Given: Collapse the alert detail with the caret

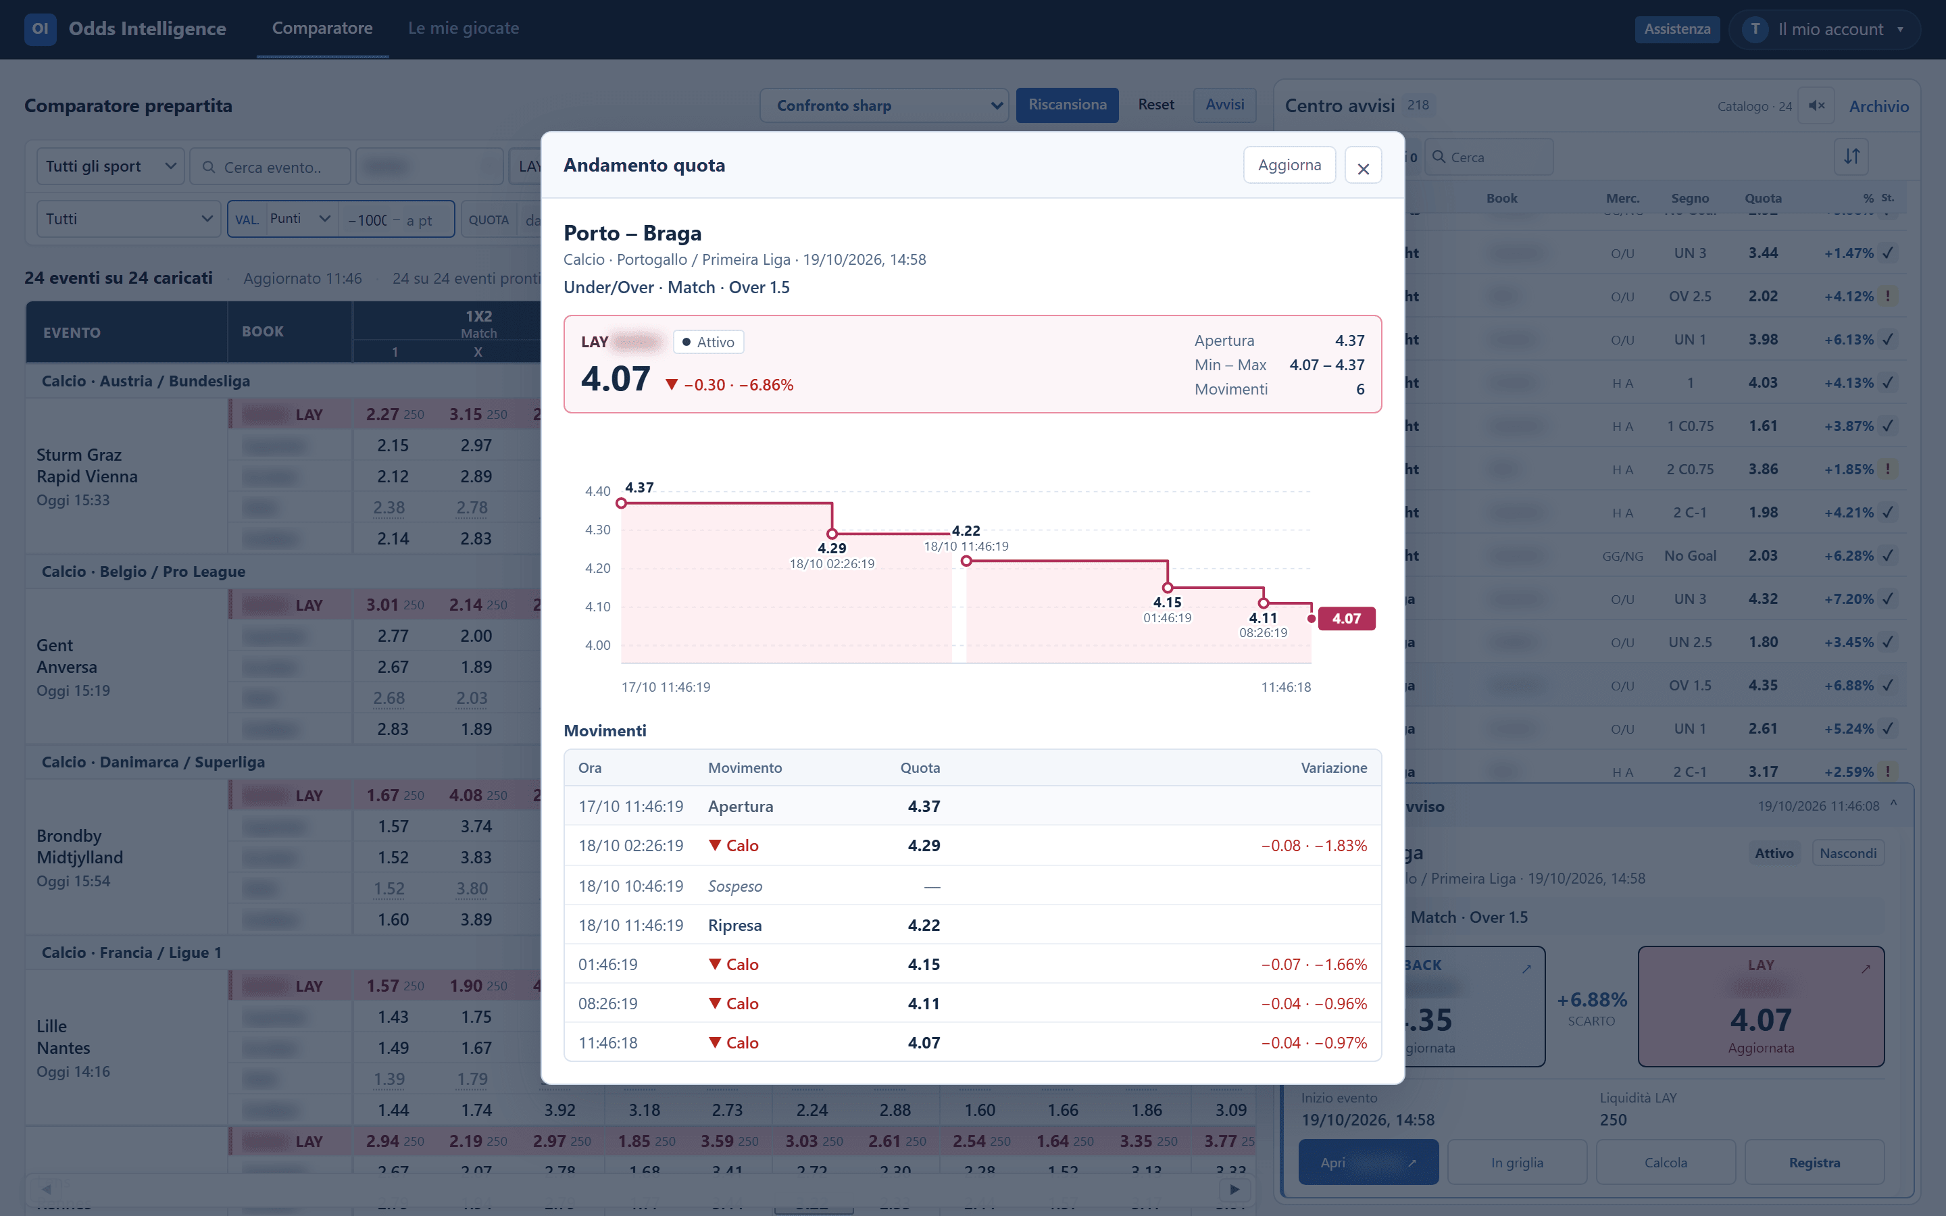Looking at the screenshot, I should (x=1894, y=804).
